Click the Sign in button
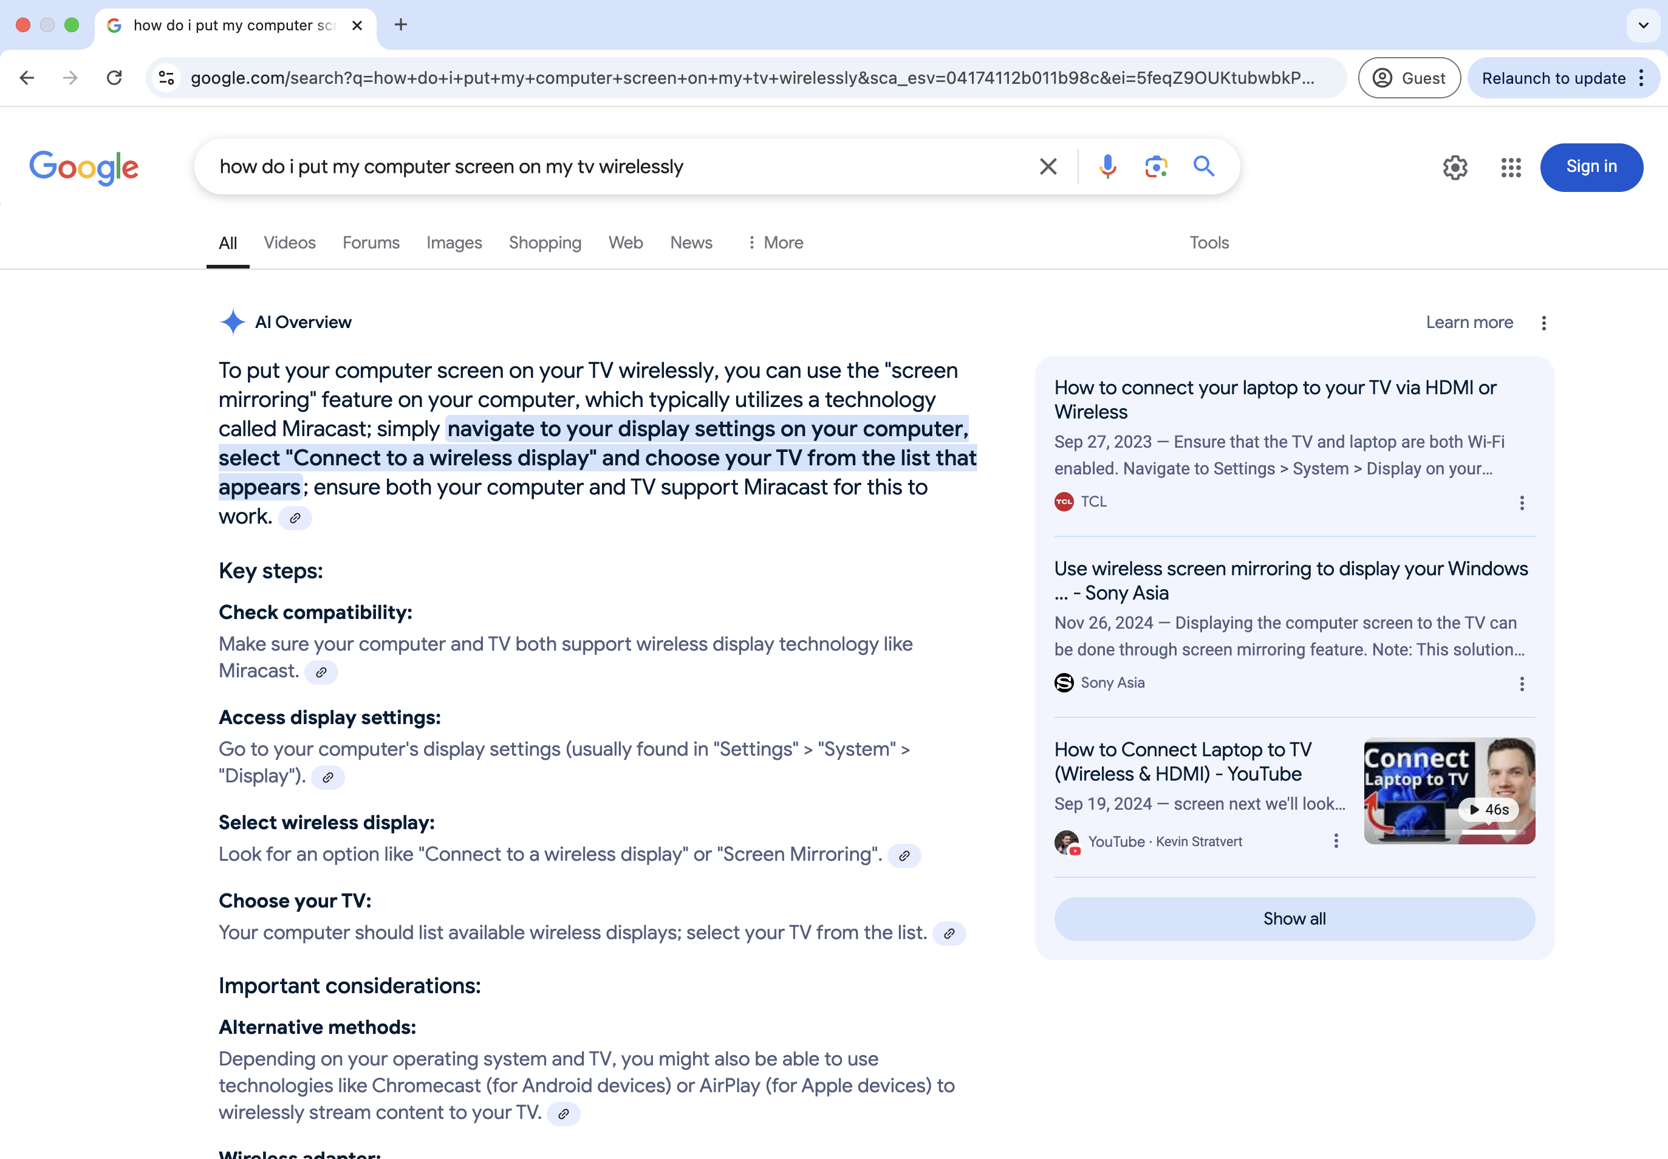 1591,167
